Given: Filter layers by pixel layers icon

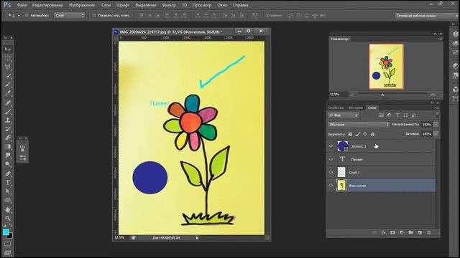Looking at the screenshot, I should [x=381, y=115].
